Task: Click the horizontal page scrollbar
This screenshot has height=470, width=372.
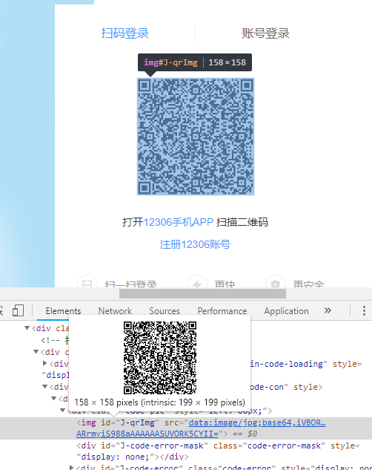Action: click(x=202, y=294)
